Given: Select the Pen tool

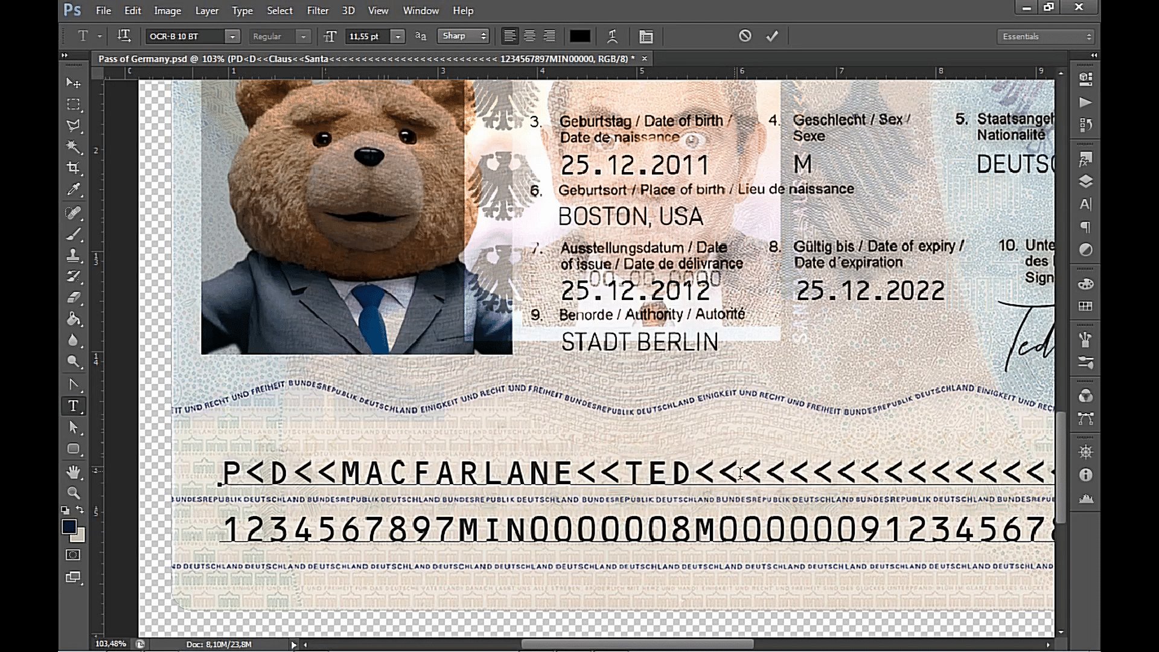Looking at the screenshot, I should [x=73, y=385].
